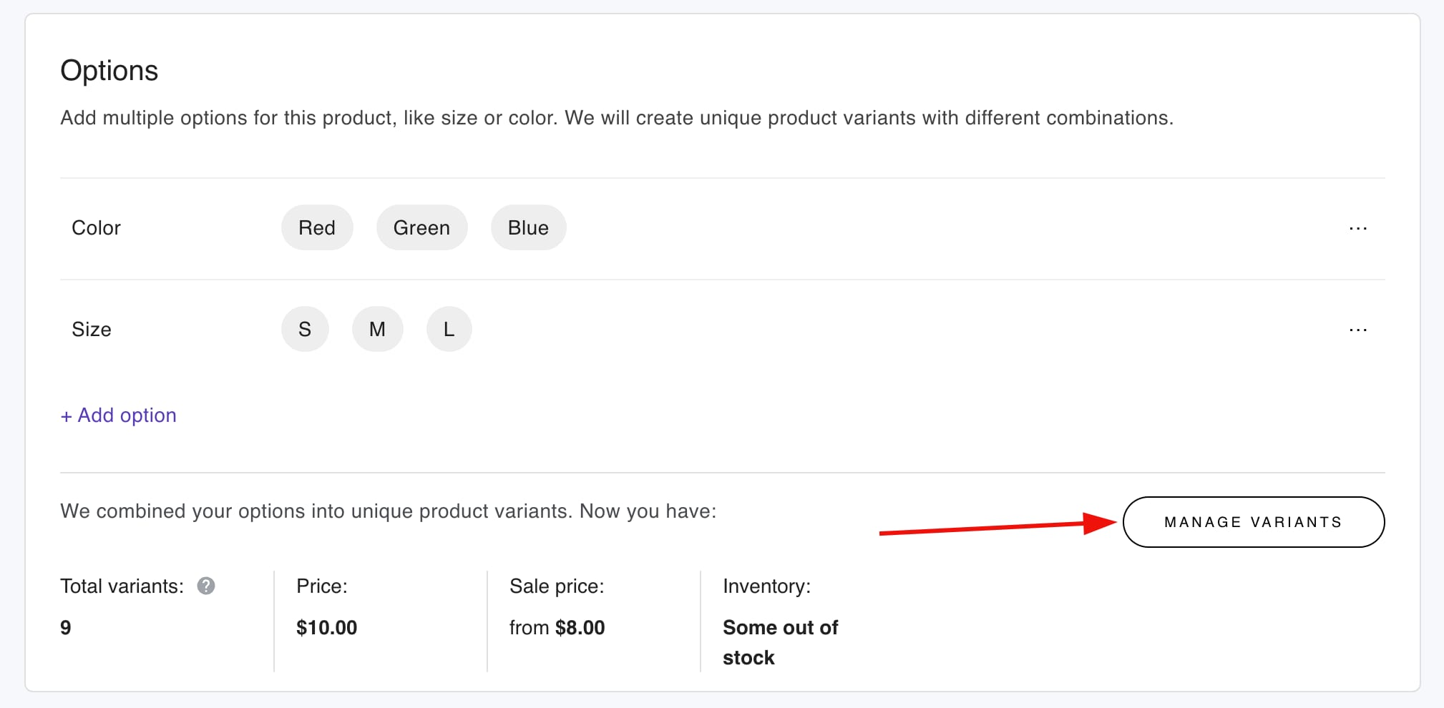Select the M size chip
Screen dimensions: 1444x708
point(377,330)
